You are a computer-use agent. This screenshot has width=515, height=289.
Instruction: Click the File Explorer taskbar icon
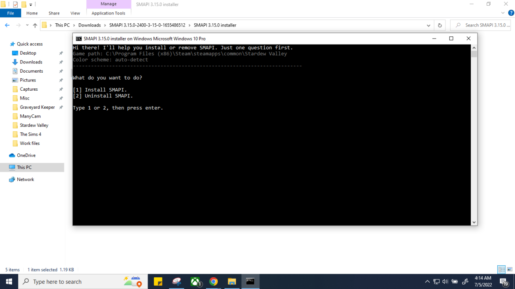pyautogui.click(x=232, y=282)
